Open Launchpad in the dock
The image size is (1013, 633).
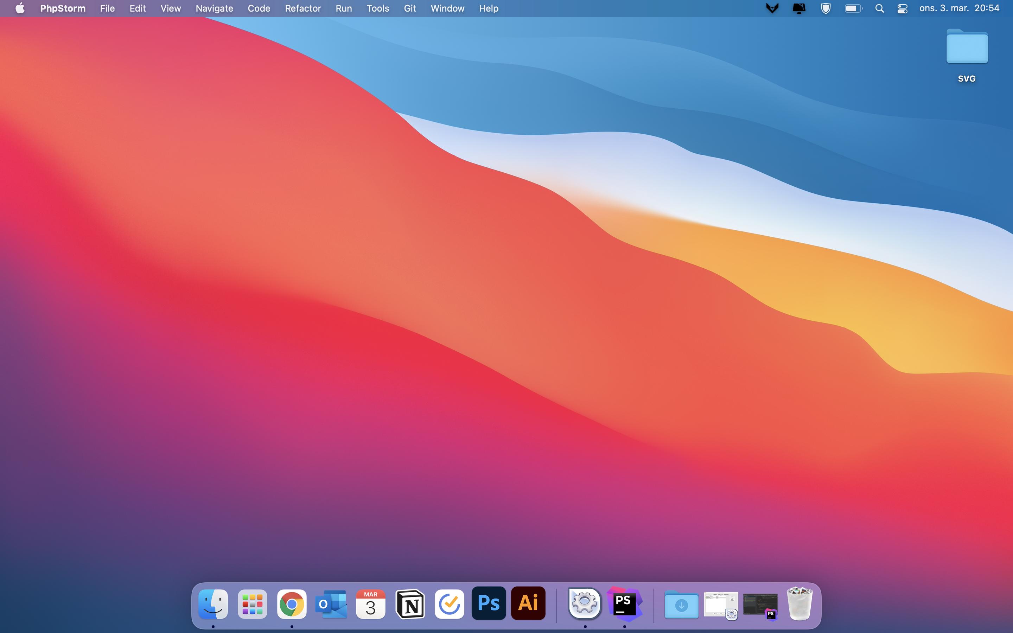coord(253,604)
